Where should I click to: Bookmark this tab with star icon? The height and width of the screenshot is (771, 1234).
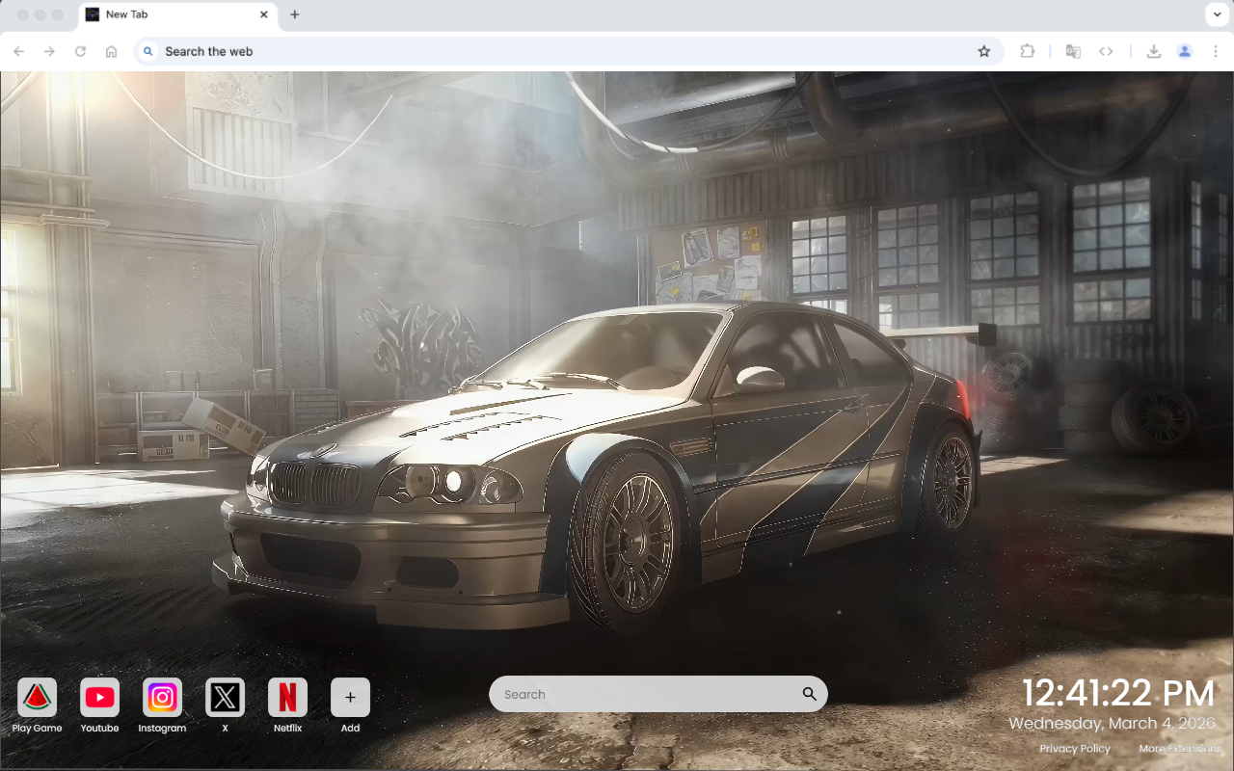point(983,51)
